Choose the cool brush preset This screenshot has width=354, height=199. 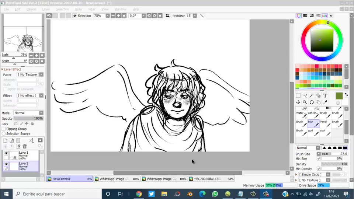pos(325,132)
